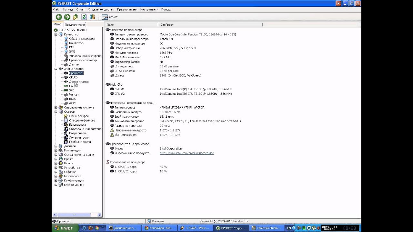This screenshot has height=232, width=413.
Task: Click the Безопасност shield icon under Конфигурация
Action: pos(61,176)
